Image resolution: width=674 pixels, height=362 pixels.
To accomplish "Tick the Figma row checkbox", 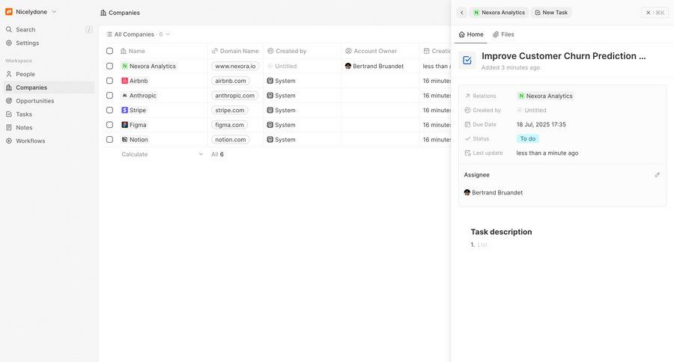I will 109,125.
